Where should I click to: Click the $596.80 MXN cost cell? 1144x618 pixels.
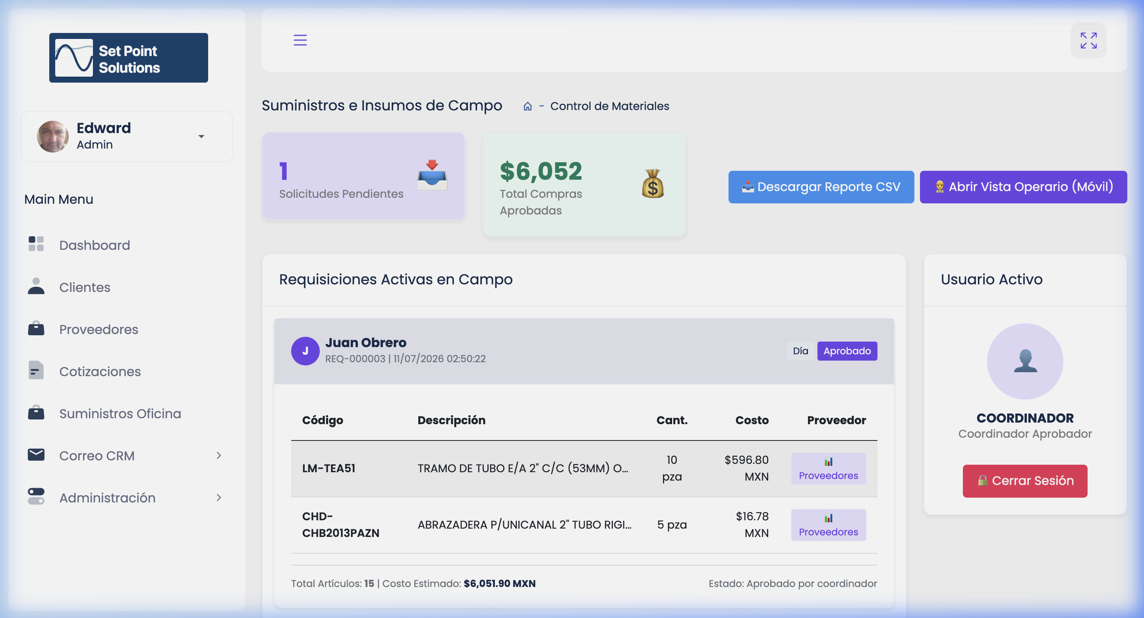746,468
